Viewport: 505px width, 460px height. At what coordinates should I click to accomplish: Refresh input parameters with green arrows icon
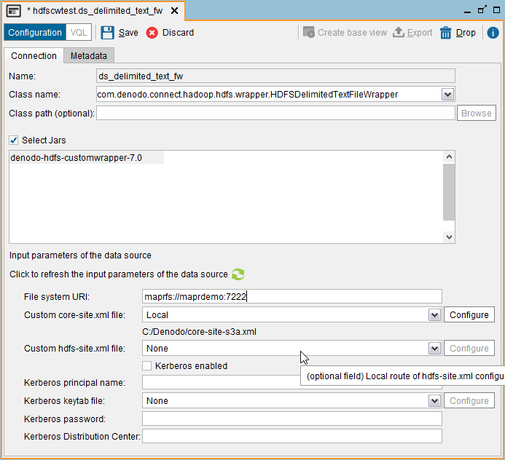[238, 274]
